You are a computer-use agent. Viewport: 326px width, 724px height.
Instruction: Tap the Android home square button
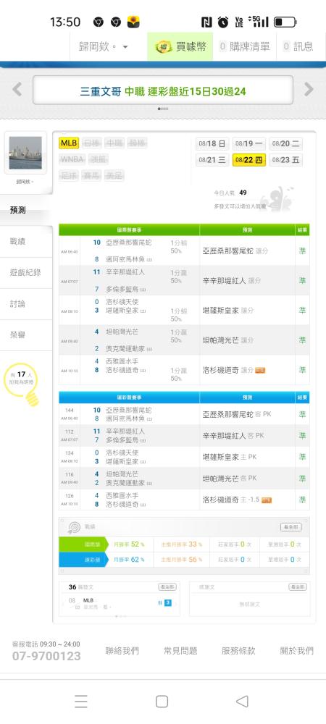(x=162, y=702)
